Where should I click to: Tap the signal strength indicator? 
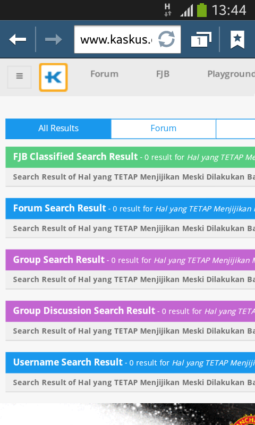click(186, 11)
